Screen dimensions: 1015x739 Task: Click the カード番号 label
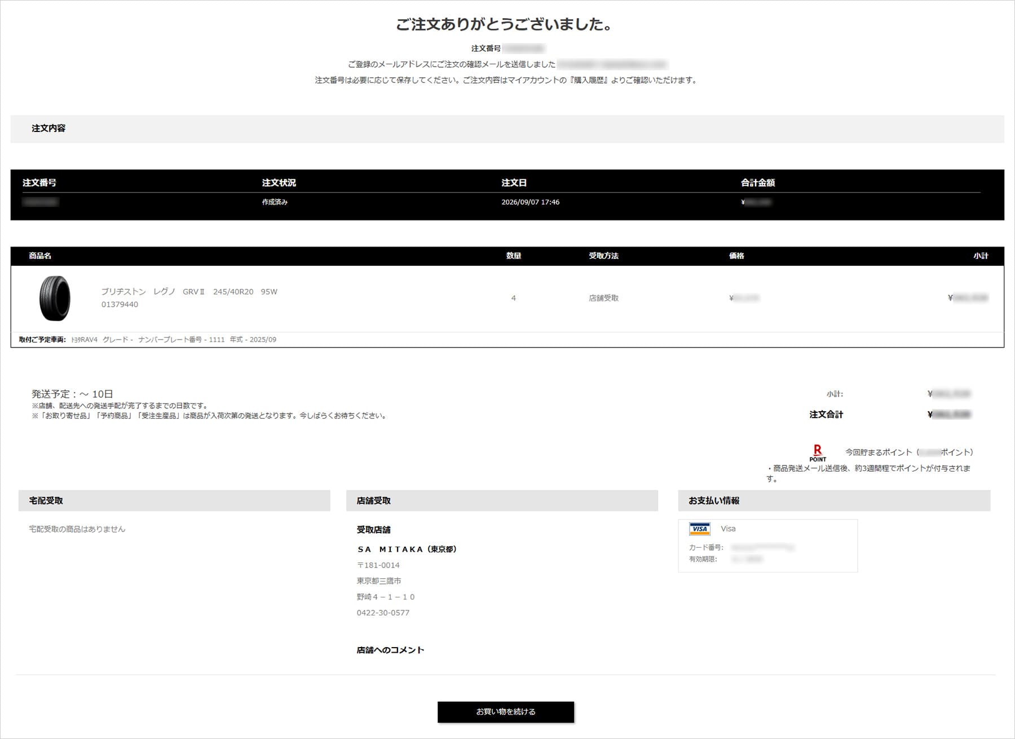pos(706,547)
